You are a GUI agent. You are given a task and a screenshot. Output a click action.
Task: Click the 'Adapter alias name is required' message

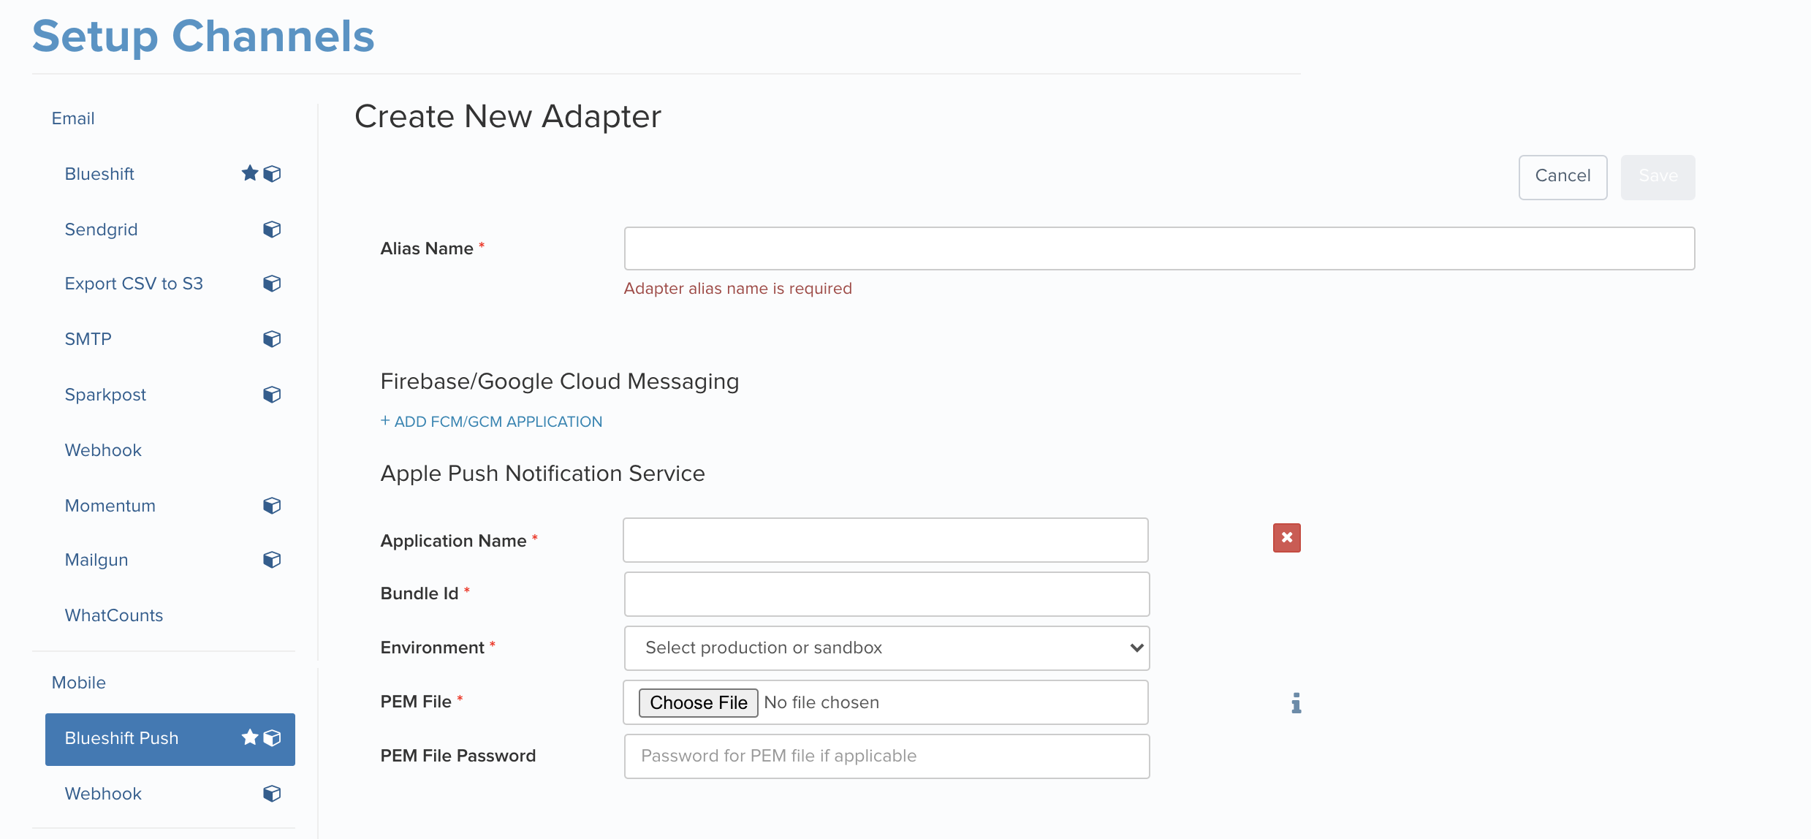(x=737, y=289)
